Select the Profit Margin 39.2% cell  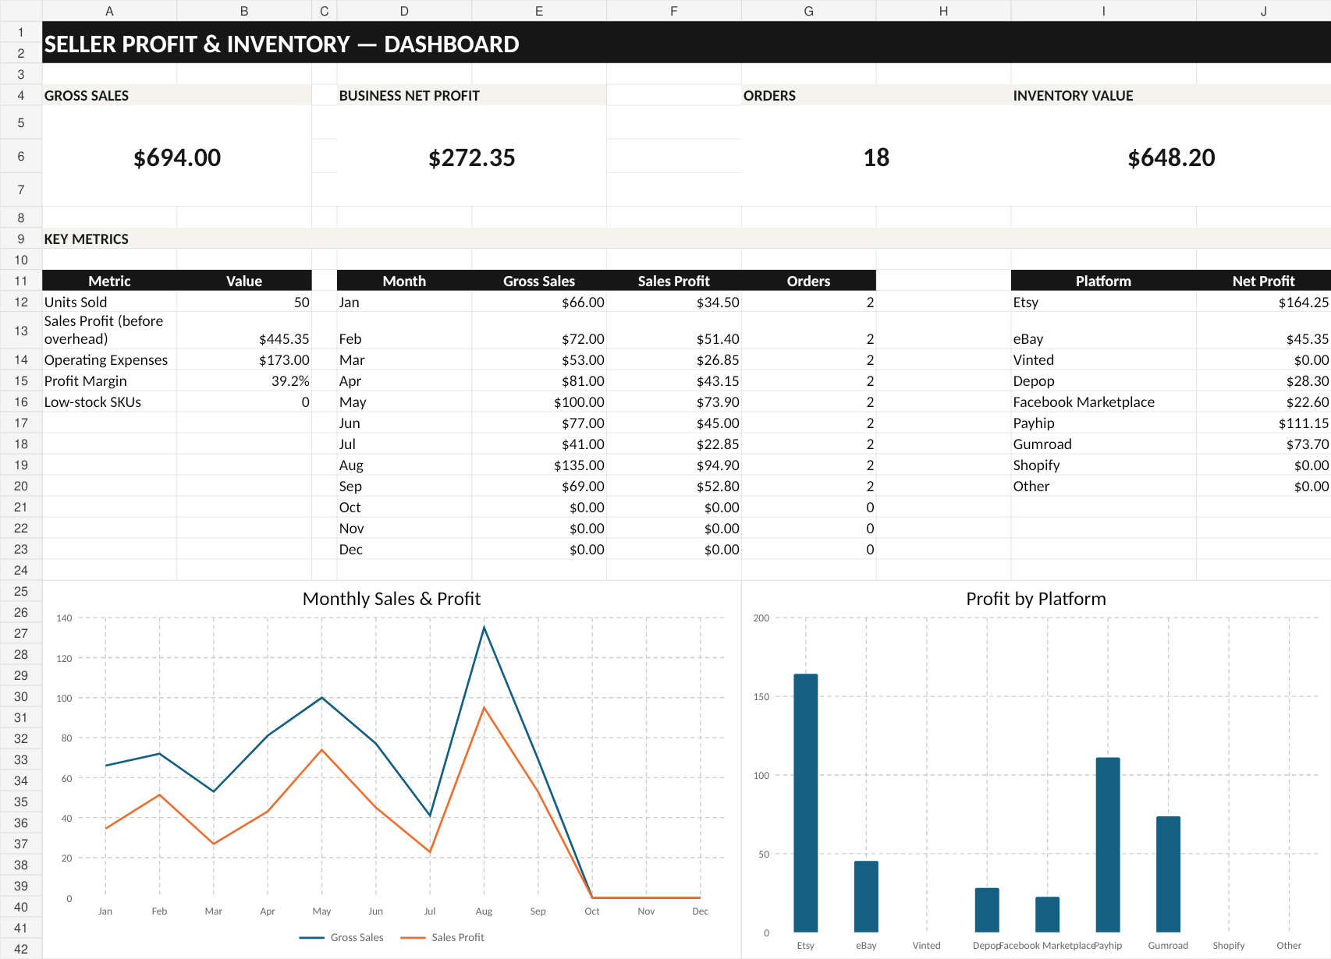pos(244,380)
